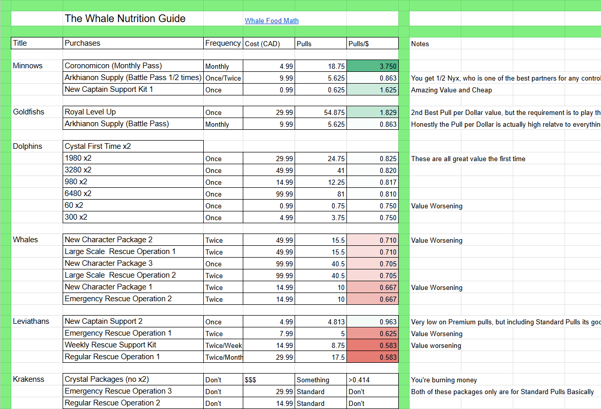This screenshot has height=409, width=601.
Task: Click the 'Frequency' header cell
Action: point(223,43)
